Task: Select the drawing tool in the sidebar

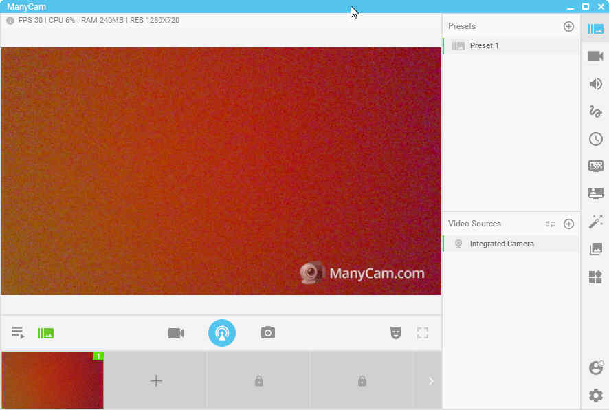Action: (x=595, y=111)
